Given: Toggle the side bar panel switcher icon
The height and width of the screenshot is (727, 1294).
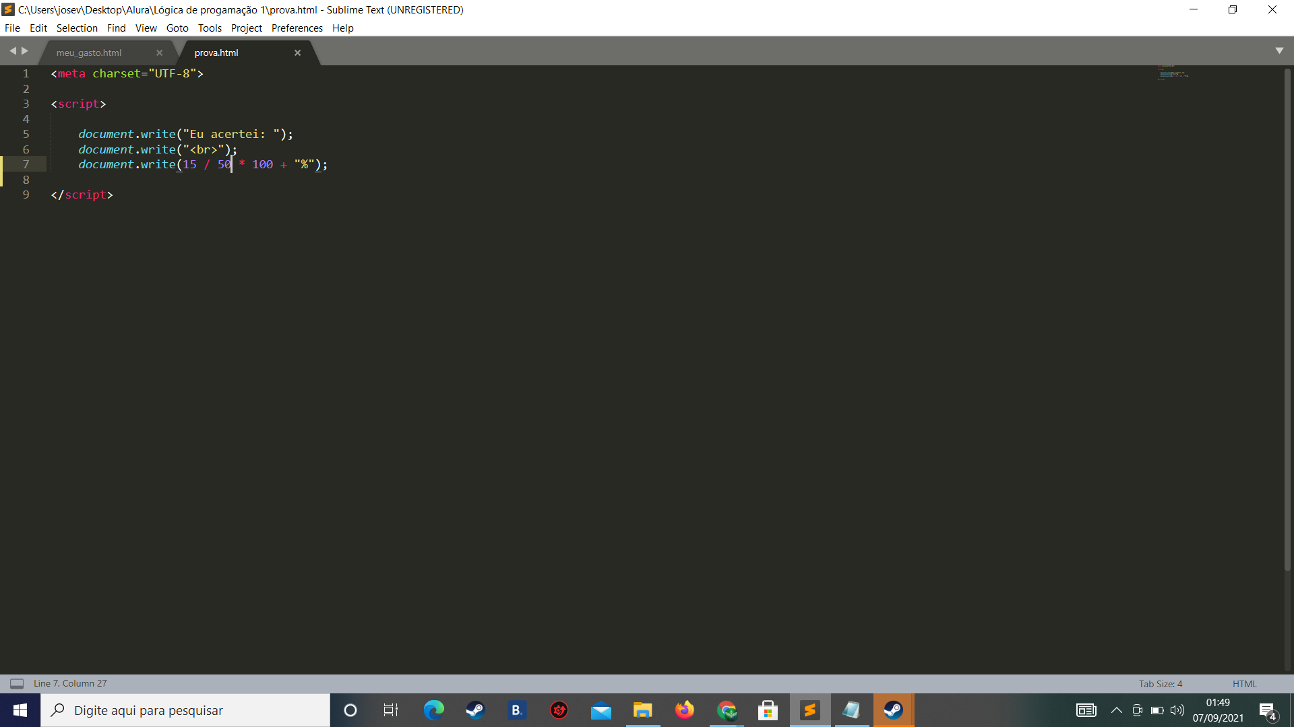Looking at the screenshot, I should (x=17, y=684).
